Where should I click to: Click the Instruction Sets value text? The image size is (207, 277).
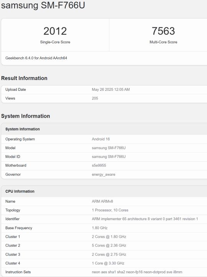pyautogui.click(x=137, y=272)
